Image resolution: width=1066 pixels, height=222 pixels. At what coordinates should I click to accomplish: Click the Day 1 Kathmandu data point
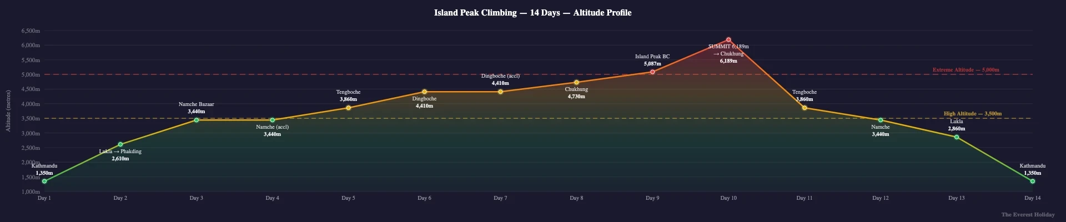tap(44, 181)
